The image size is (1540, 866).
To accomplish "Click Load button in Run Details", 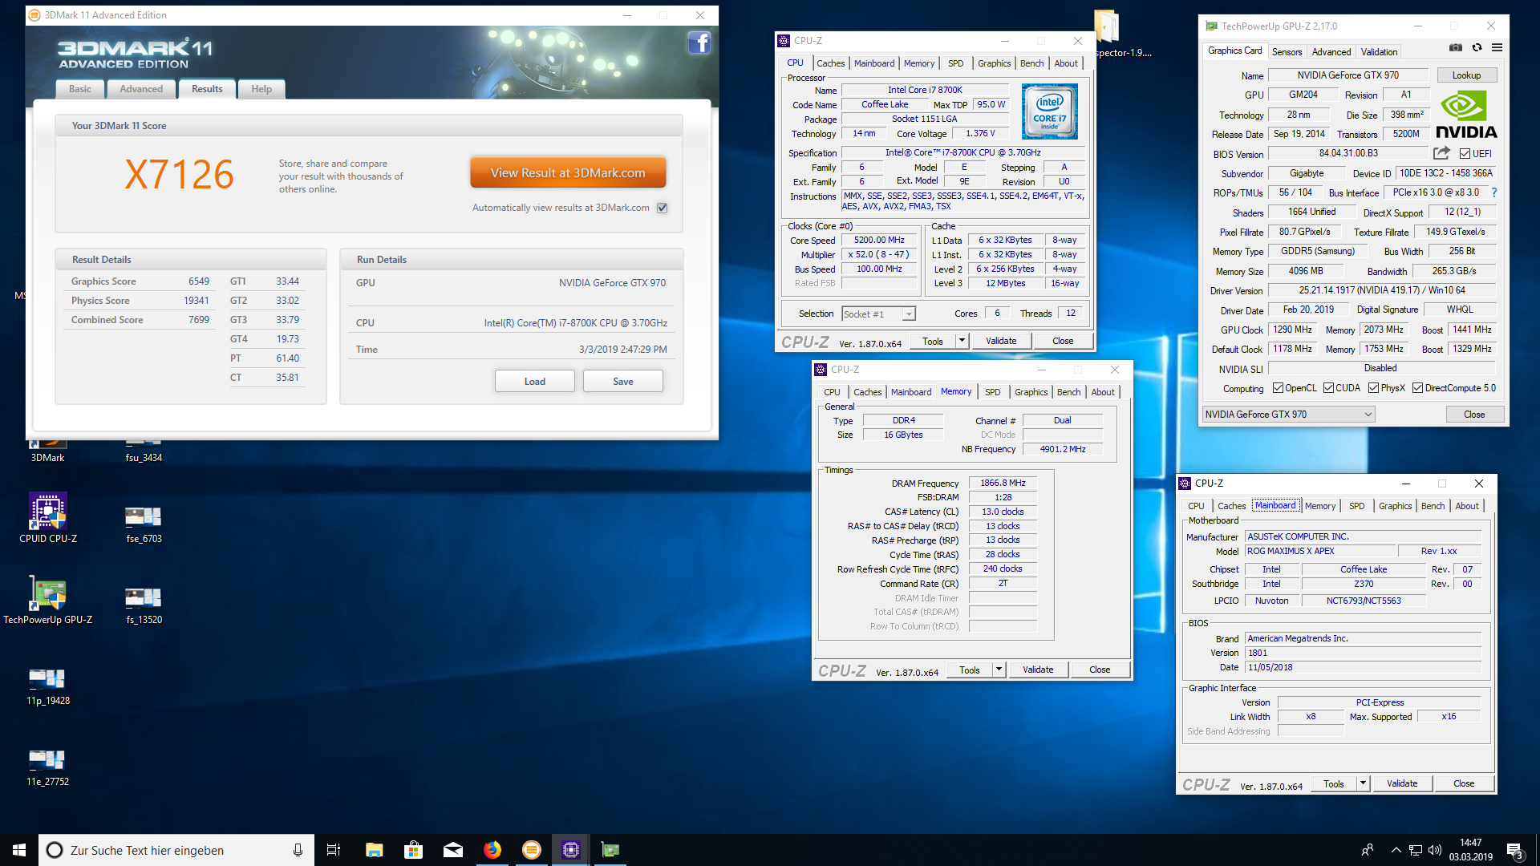I will coord(535,381).
